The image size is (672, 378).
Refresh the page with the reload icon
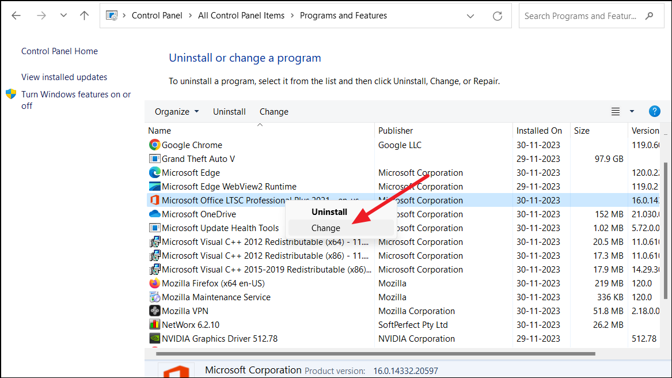tap(497, 16)
